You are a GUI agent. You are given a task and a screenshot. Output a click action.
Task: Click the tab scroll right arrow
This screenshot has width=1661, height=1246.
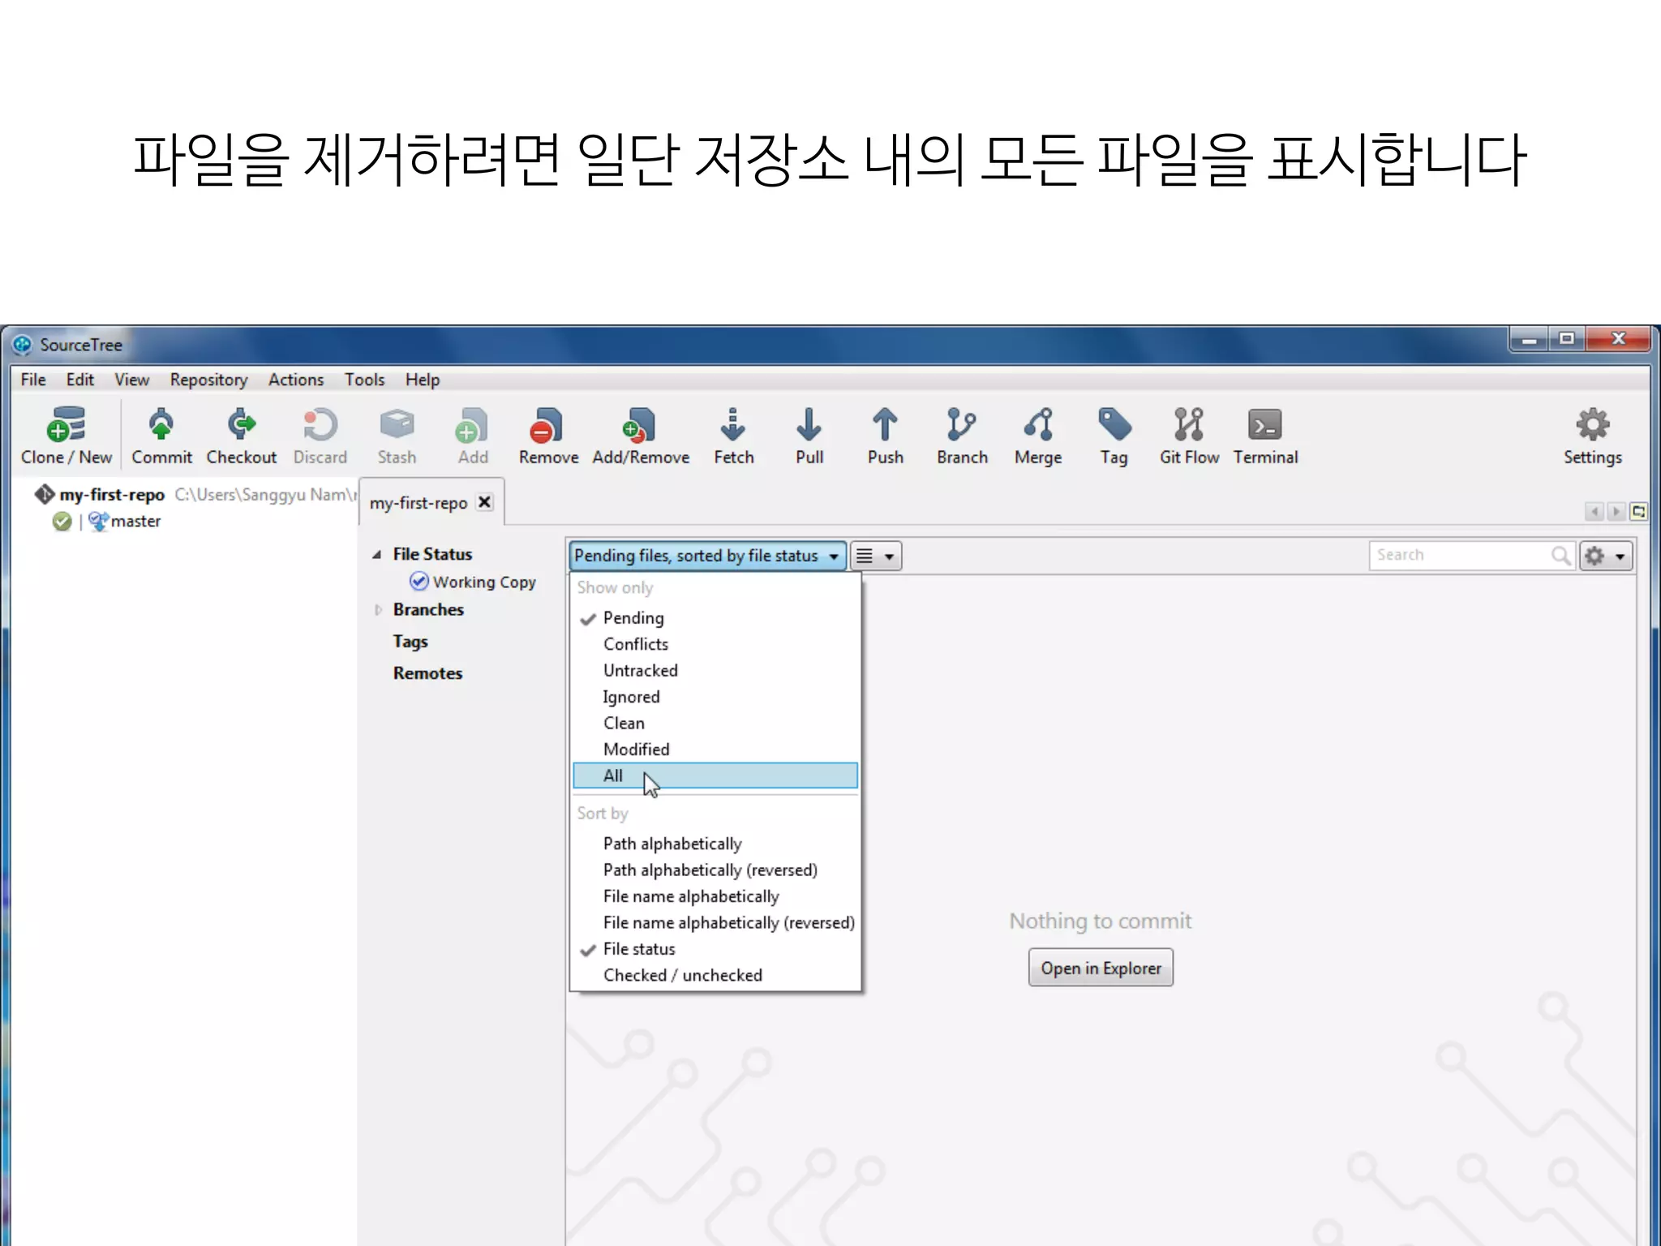tap(1616, 512)
